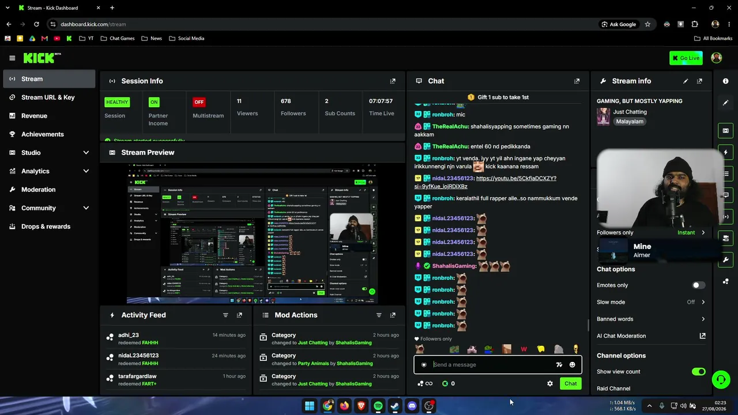This screenshot has width=738, height=415.
Task: Send the message with the Chat button
Action: [x=570, y=383]
